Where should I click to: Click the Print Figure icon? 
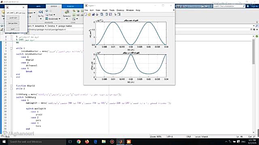point(97,14)
